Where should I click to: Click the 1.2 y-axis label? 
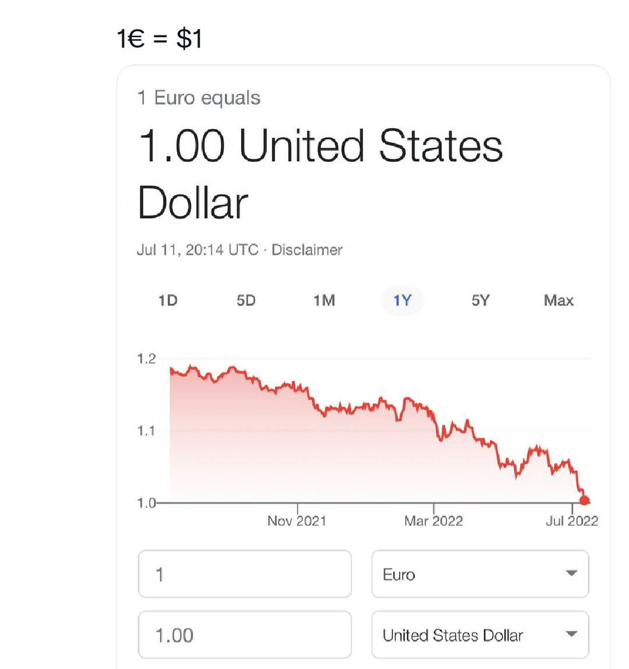pos(146,359)
